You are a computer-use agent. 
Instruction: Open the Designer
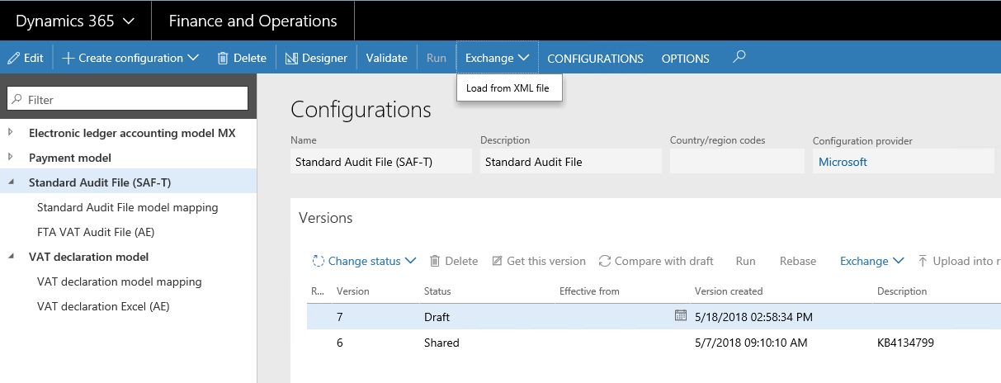(x=317, y=58)
